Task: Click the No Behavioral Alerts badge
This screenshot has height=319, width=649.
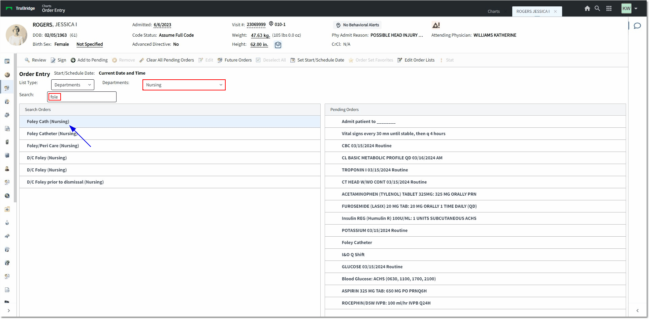Action: pos(357,25)
